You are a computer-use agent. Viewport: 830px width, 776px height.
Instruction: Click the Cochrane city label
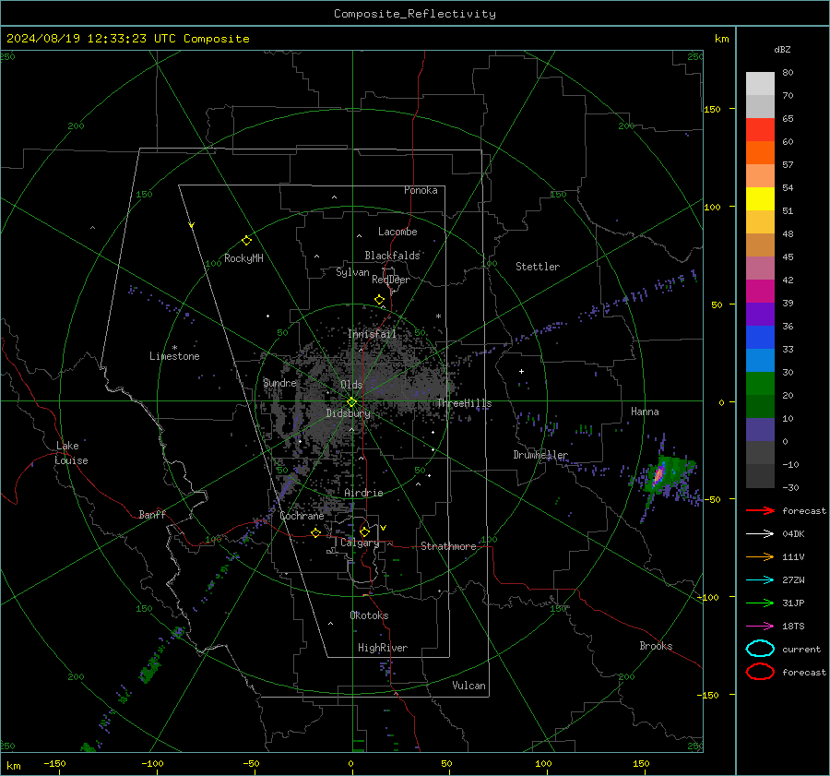pyautogui.click(x=302, y=516)
